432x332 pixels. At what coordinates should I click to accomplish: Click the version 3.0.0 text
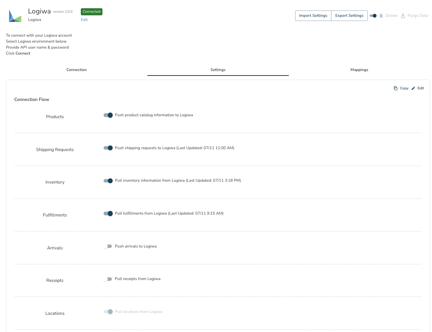pyautogui.click(x=62, y=12)
